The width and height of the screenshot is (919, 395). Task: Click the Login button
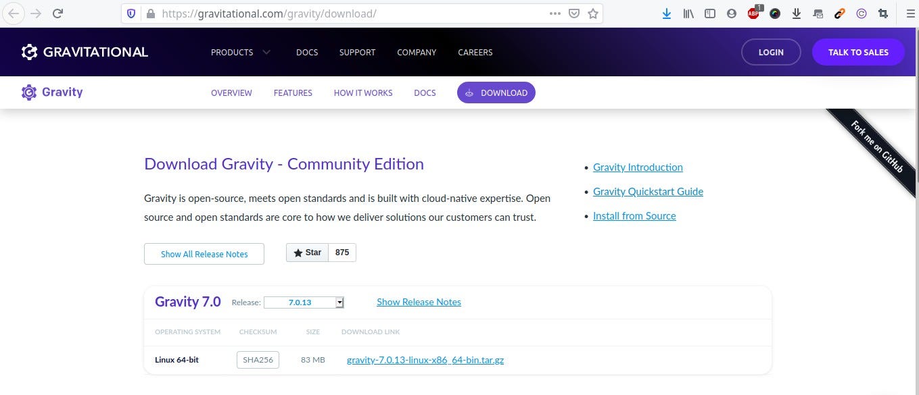(771, 52)
